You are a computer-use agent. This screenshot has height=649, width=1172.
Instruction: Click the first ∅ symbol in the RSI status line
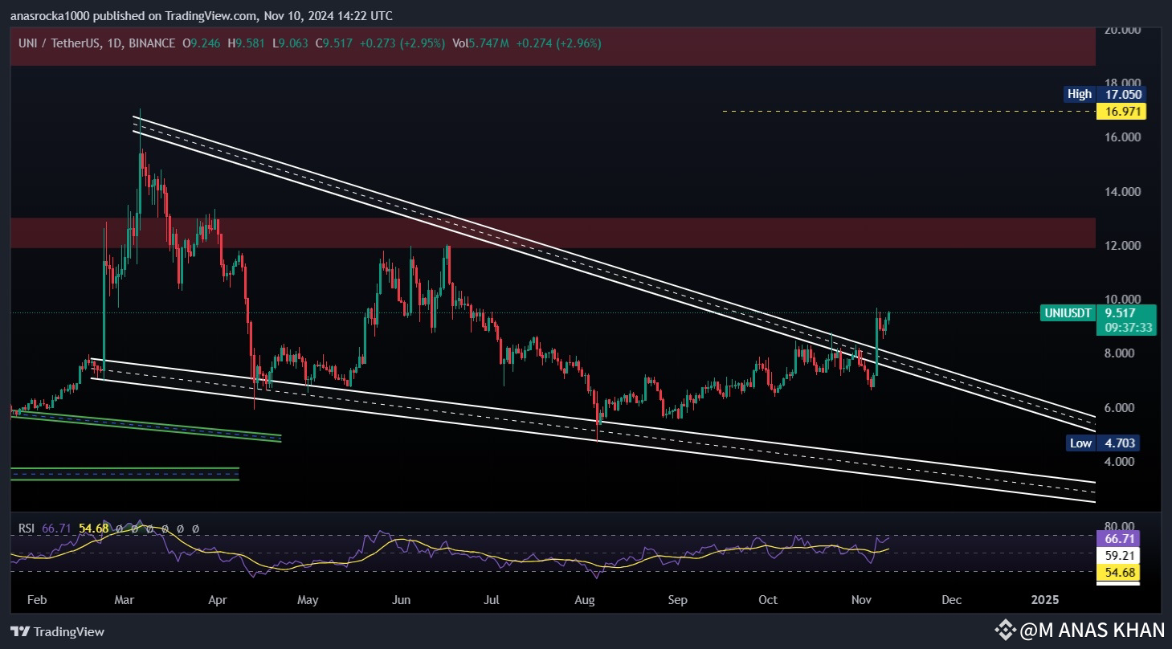[x=118, y=529]
